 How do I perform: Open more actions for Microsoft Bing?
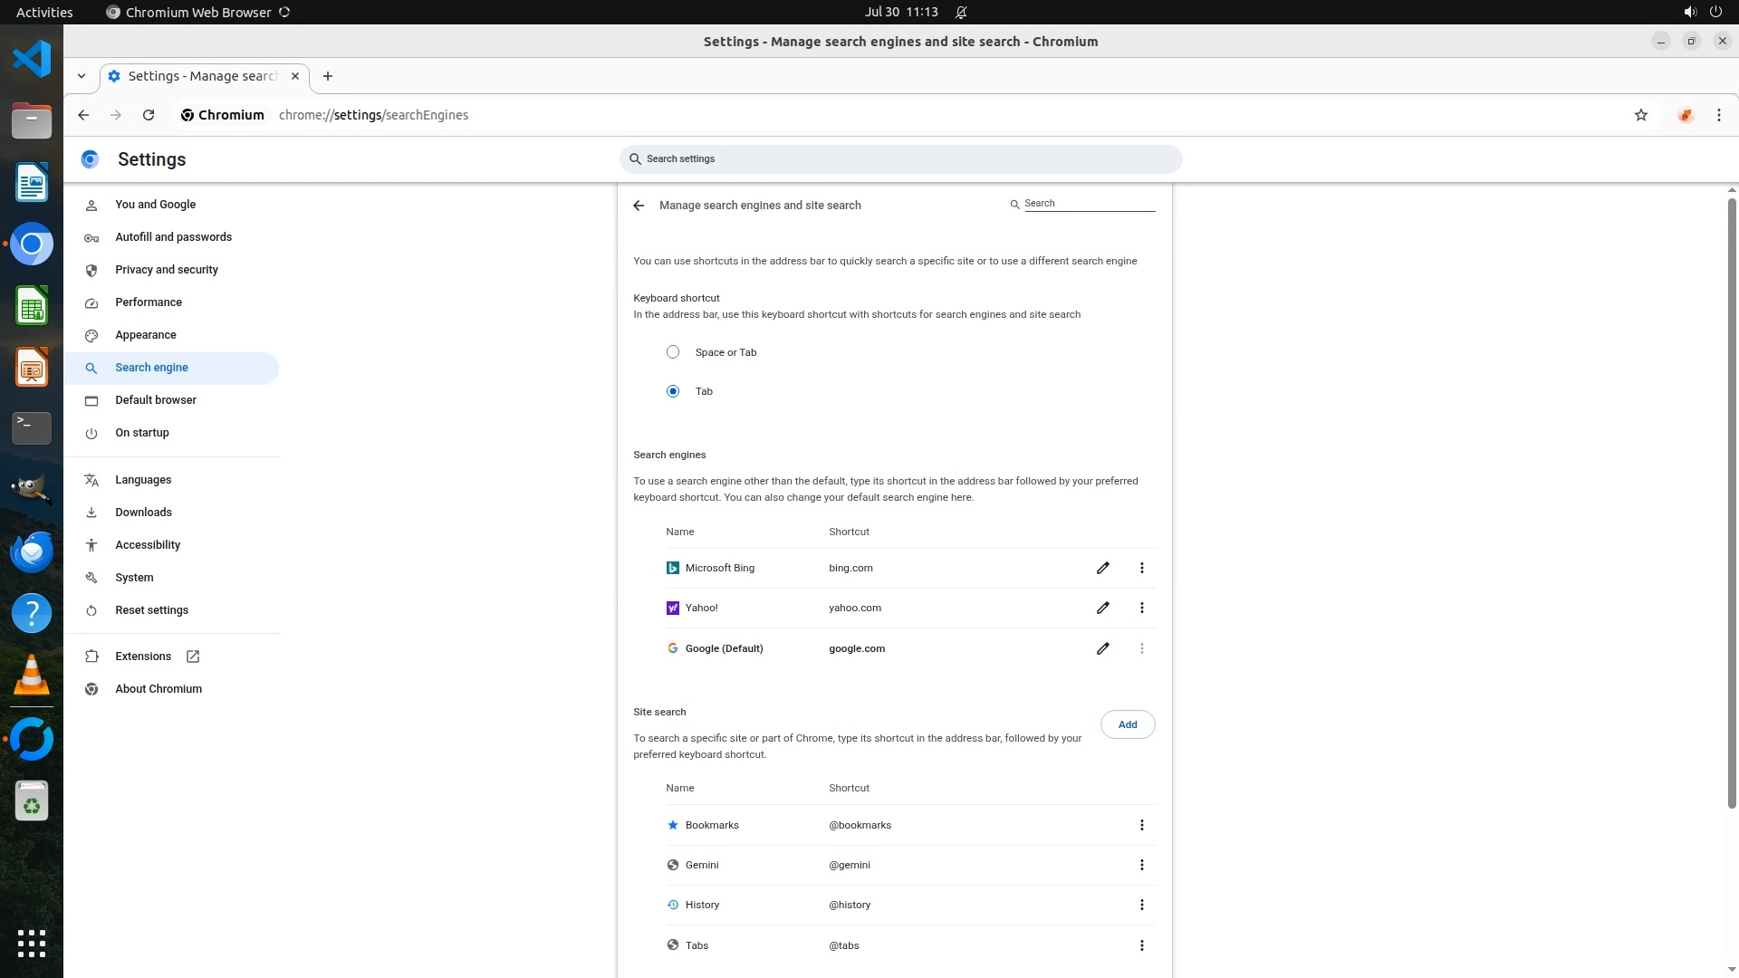[1141, 568]
